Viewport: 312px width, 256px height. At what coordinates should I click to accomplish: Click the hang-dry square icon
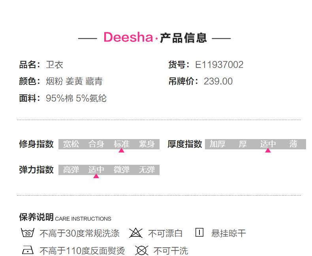click(x=199, y=233)
